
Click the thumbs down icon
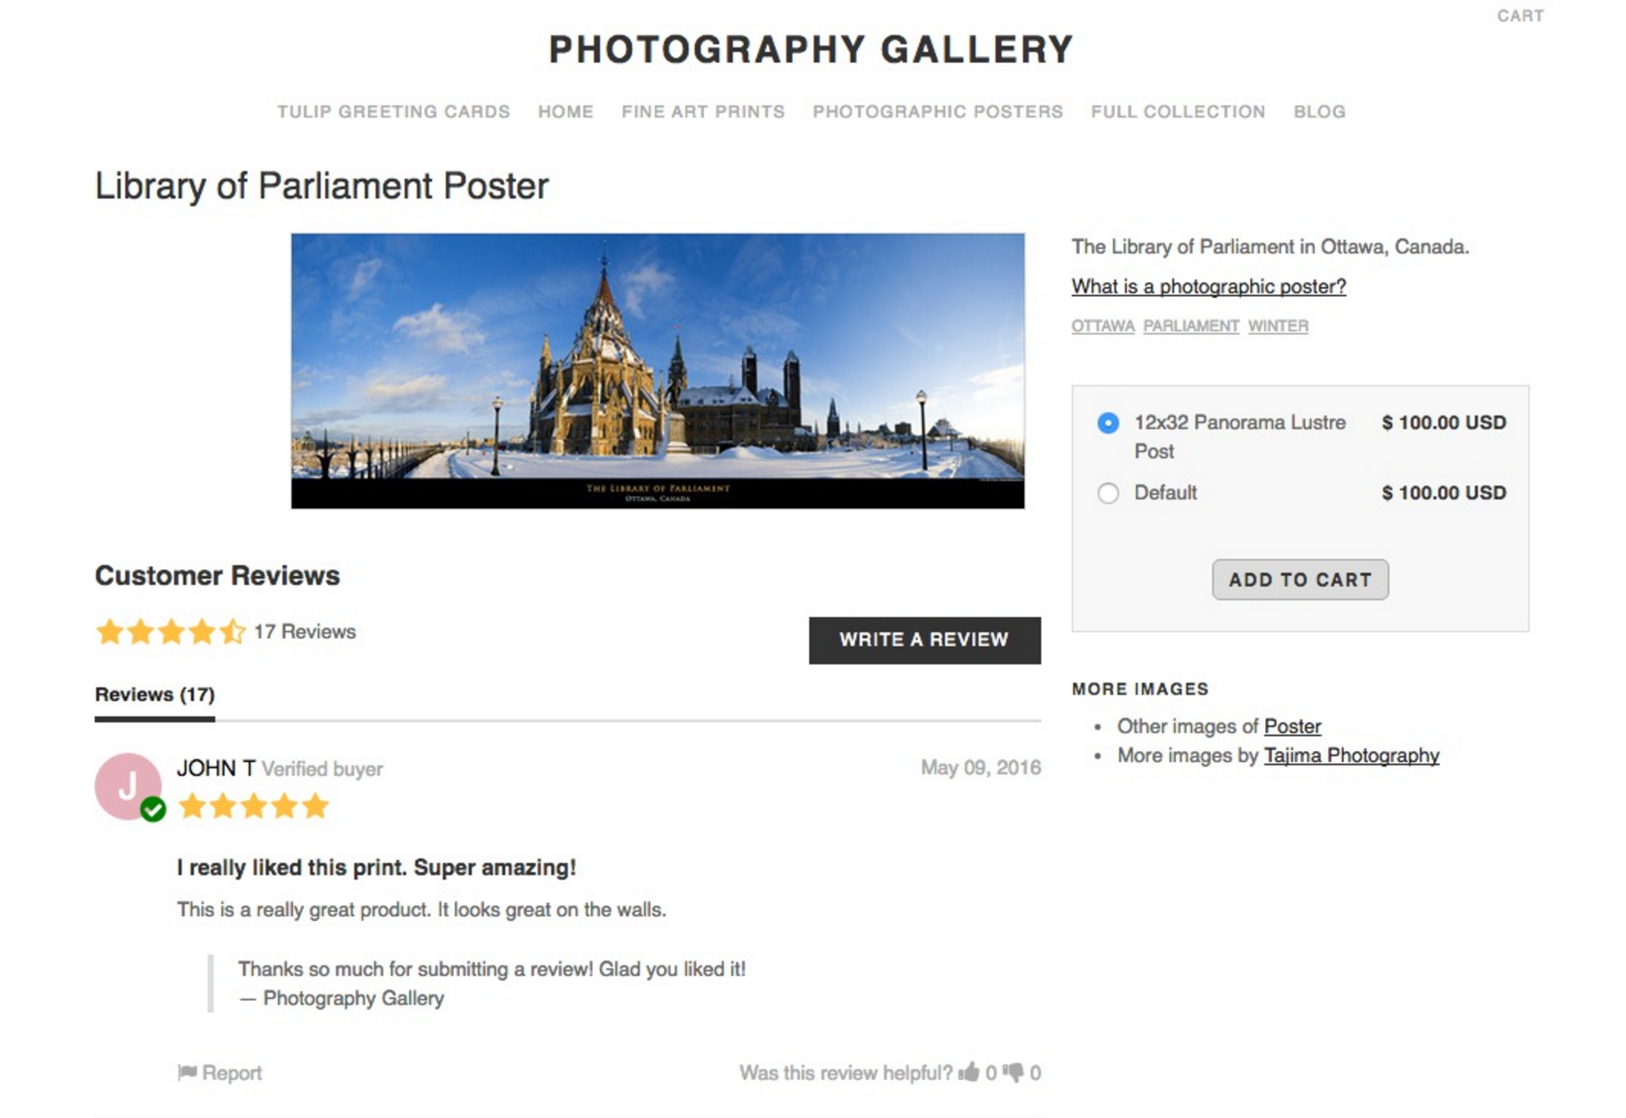click(1014, 1073)
